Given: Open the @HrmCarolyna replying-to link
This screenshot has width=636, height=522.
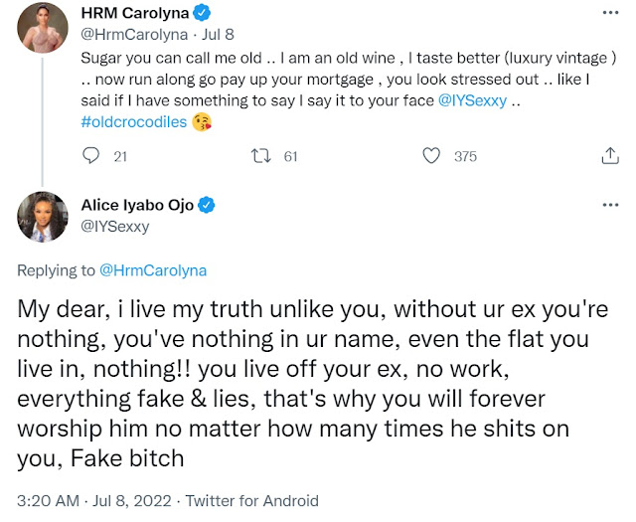Looking at the screenshot, I should click(157, 269).
